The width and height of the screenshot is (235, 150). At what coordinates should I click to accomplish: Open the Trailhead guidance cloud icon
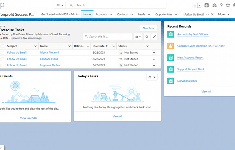[215, 5]
